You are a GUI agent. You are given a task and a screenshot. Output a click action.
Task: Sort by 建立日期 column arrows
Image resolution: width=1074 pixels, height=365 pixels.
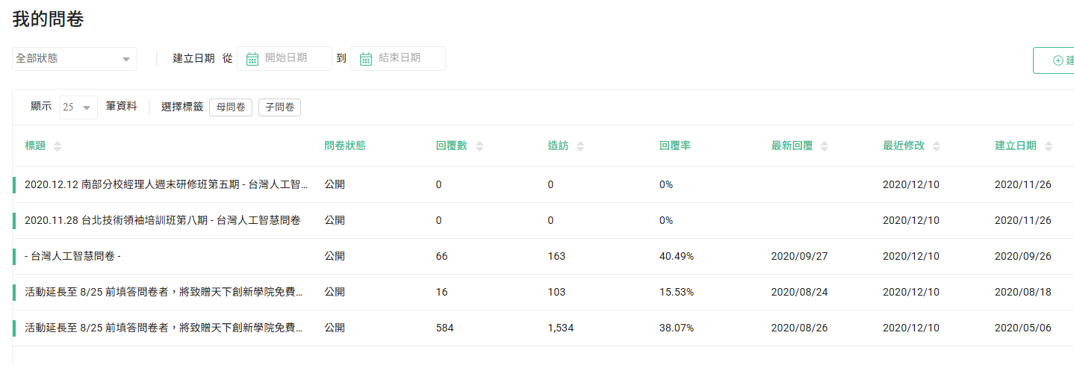(x=1049, y=146)
